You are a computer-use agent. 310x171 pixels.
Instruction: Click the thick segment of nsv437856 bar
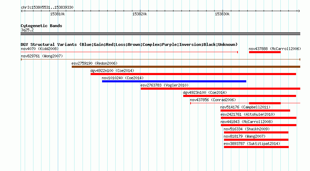tap(265, 103)
